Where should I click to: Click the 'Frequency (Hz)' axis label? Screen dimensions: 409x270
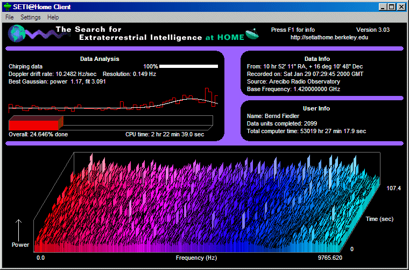[x=196, y=258]
